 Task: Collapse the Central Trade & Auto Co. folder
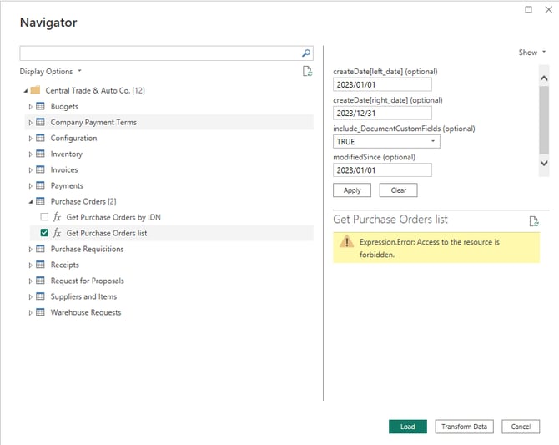(26, 91)
